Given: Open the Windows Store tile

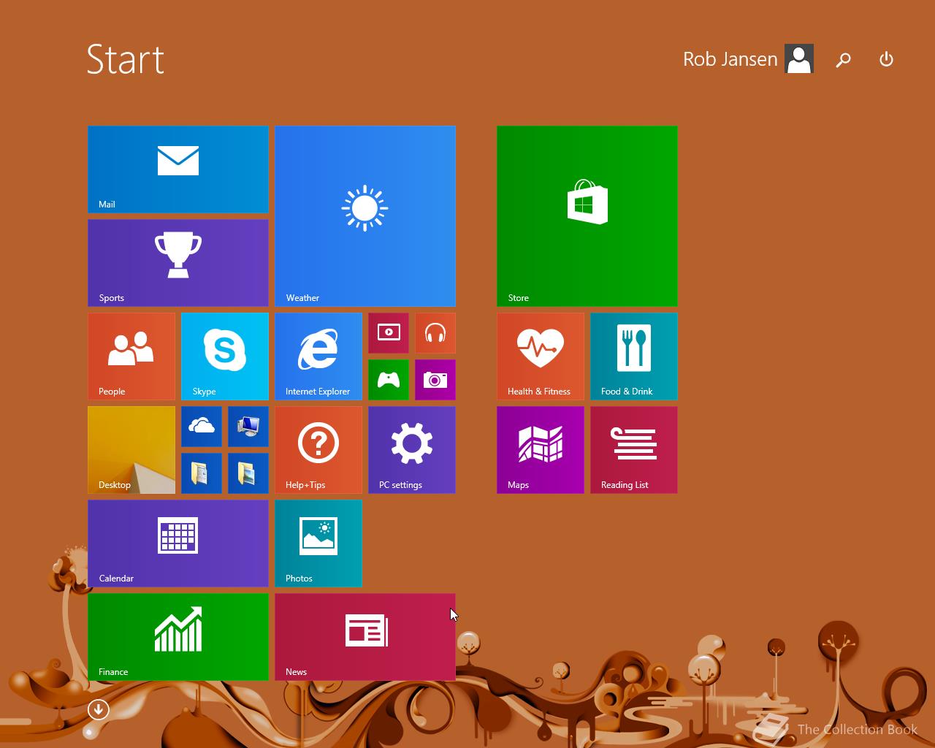Looking at the screenshot, I should click(x=587, y=216).
